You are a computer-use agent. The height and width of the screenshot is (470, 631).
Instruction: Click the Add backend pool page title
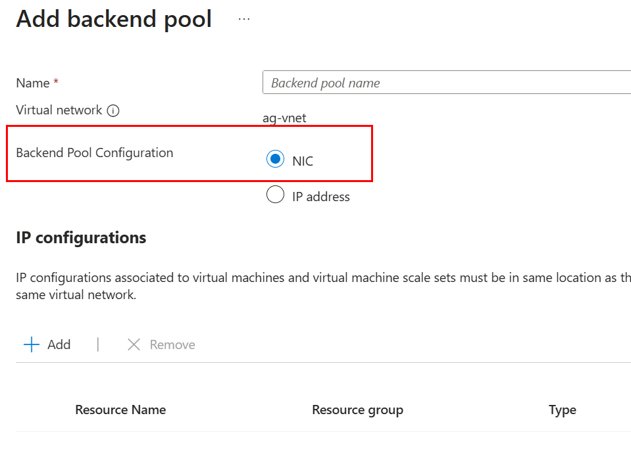coord(114,19)
